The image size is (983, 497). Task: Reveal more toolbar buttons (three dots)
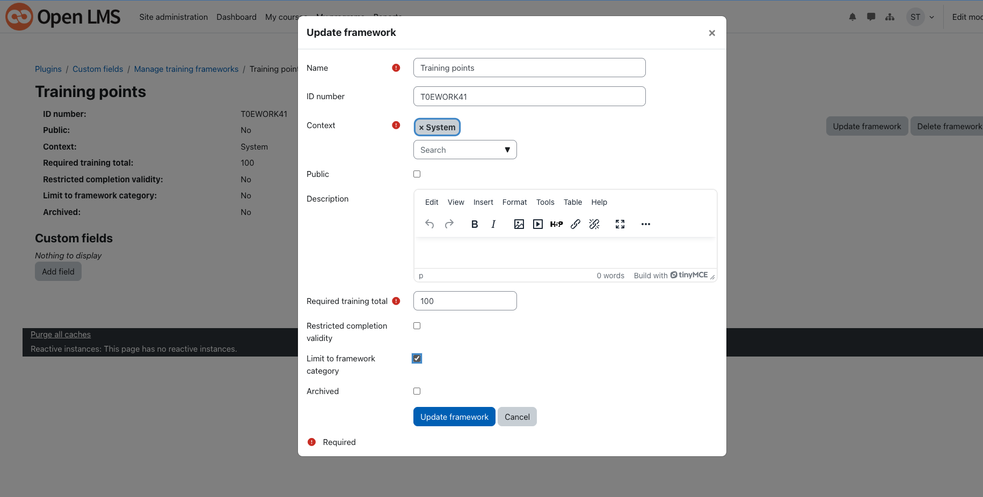click(x=646, y=224)
